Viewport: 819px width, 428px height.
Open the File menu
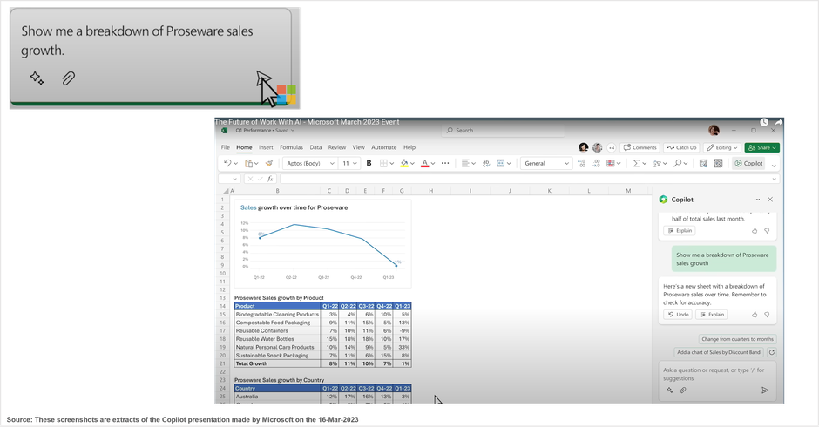[225, 147]
